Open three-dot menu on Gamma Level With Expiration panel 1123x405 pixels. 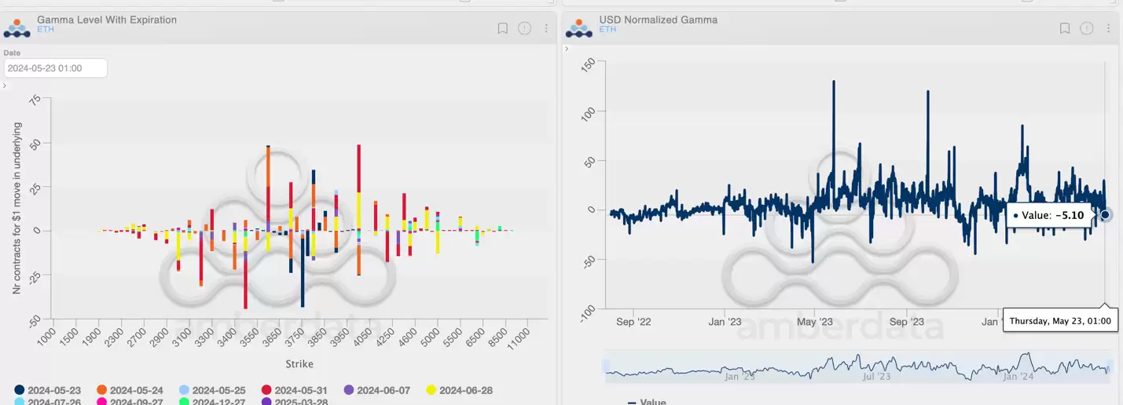pos(546,28)
